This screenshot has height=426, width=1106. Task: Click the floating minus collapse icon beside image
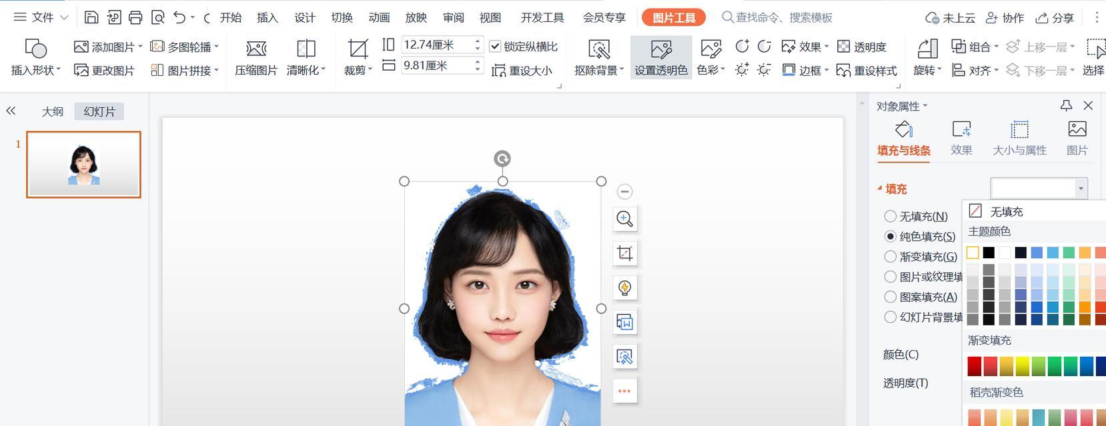(x=624, y=192)
